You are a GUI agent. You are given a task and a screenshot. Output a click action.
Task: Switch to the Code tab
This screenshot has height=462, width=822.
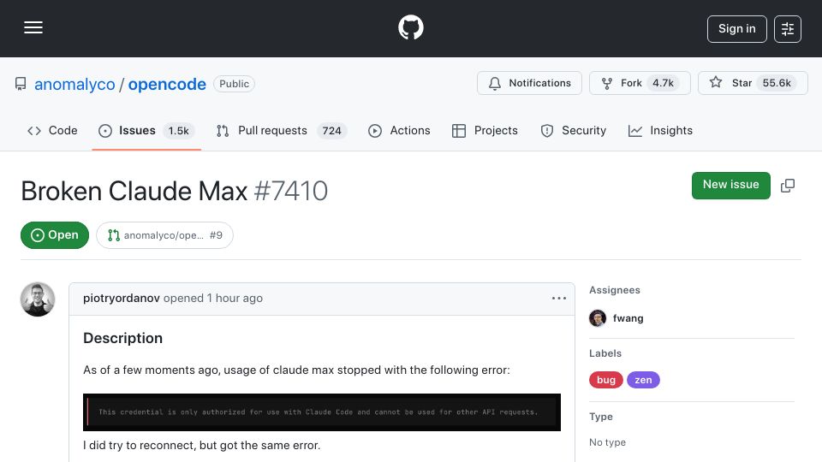tap(52, 130)
